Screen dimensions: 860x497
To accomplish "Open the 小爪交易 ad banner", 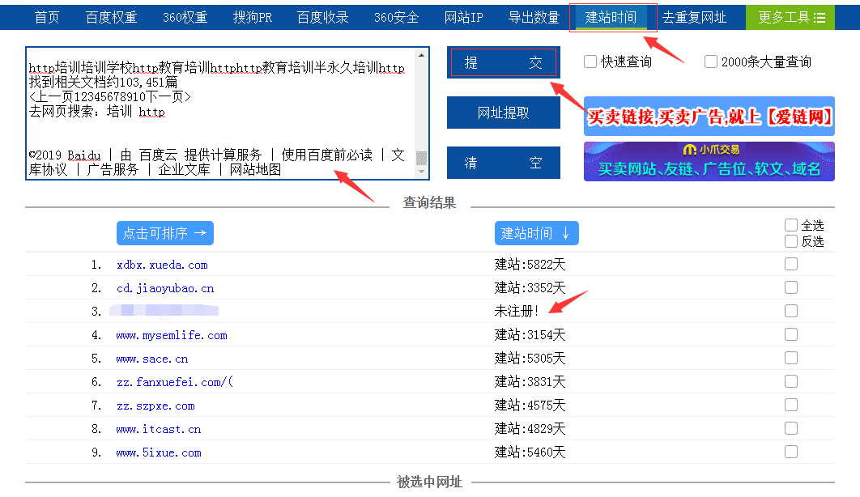I will point(709,162).
